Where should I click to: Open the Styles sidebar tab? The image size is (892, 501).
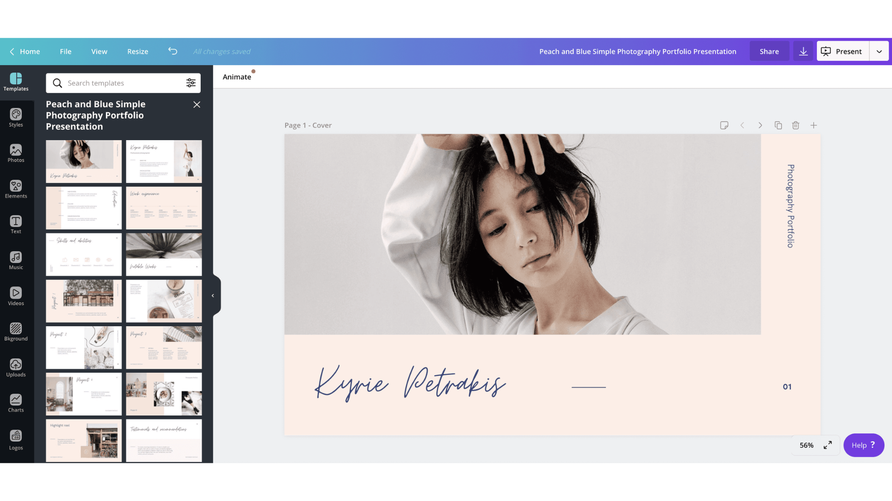tap(16, 118)
